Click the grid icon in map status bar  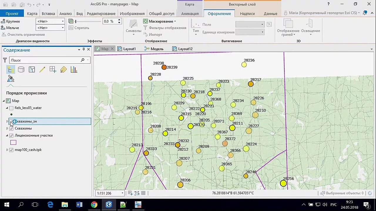(143, 193)
